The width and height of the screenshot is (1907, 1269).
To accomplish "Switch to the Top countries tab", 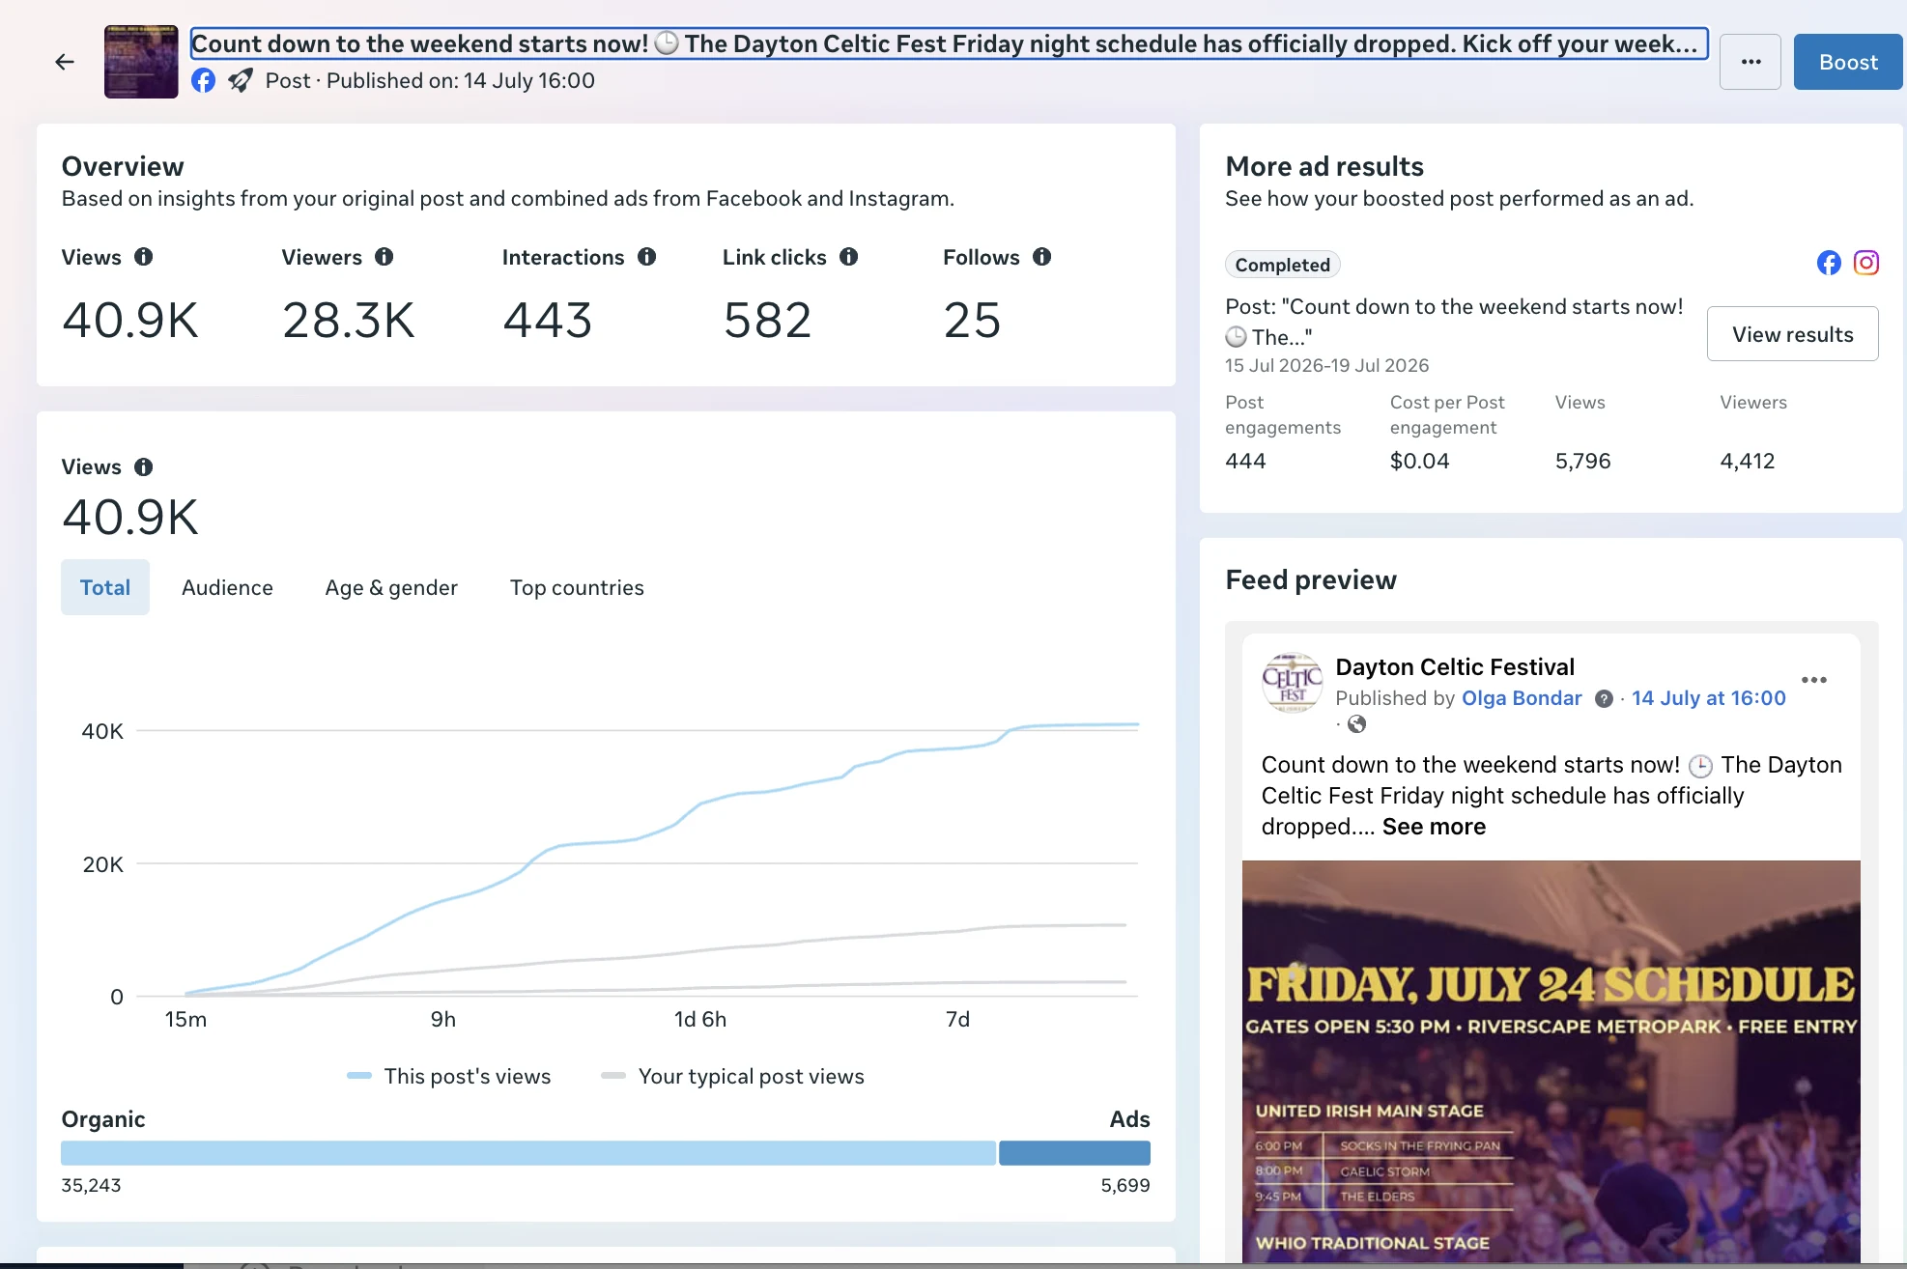I will [577, 587].
